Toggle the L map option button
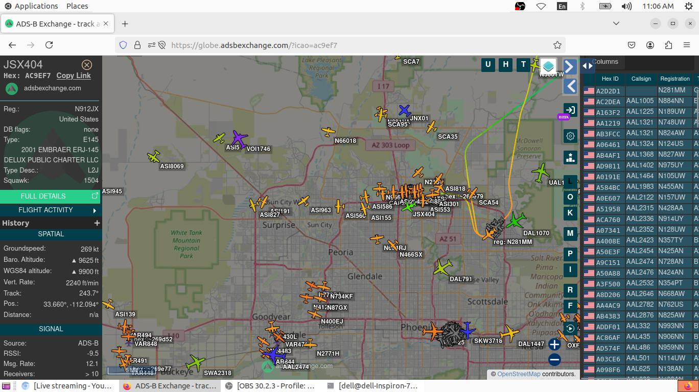Screen dimensions: 699x392 [x=570, y=181]
